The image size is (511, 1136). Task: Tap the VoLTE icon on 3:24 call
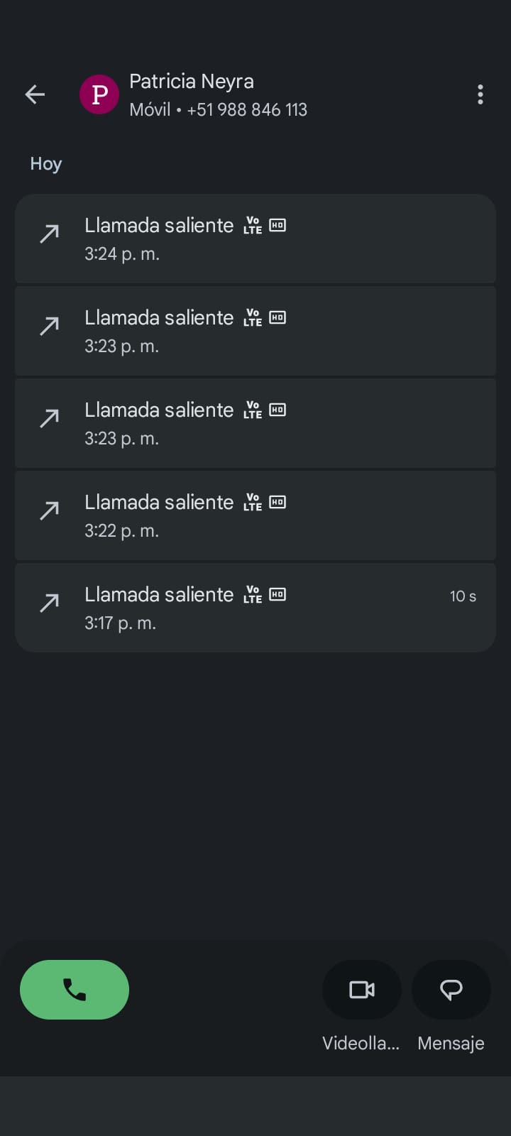click(253, 226)
